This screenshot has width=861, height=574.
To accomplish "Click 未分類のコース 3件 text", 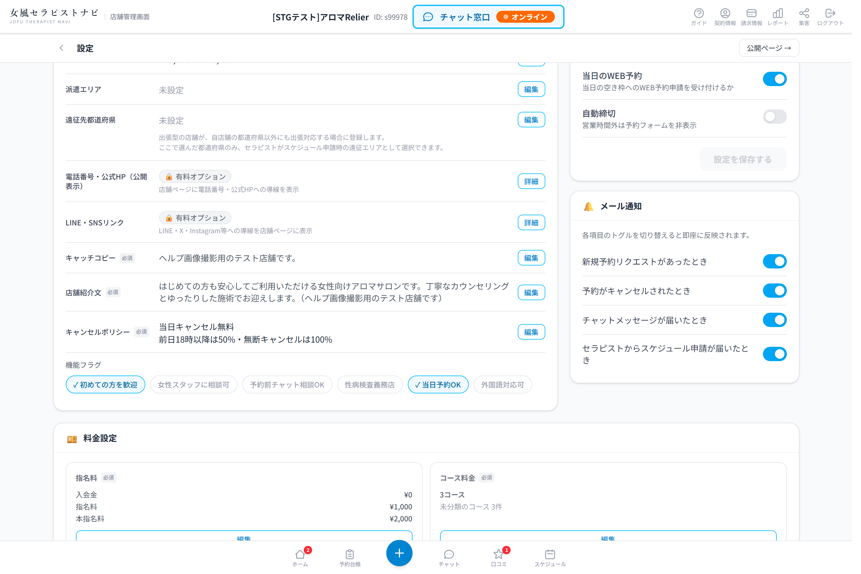I will (x=476, y=512).
